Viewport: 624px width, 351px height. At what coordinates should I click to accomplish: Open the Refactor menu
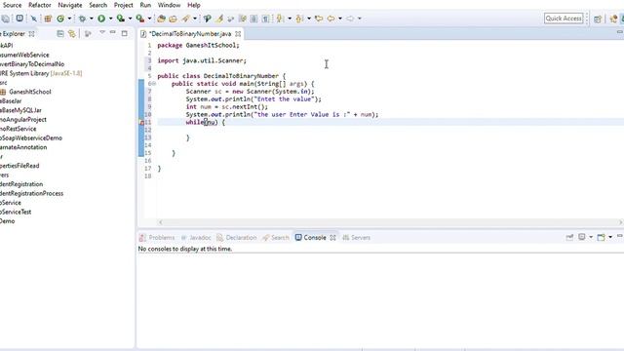point(39,5)
